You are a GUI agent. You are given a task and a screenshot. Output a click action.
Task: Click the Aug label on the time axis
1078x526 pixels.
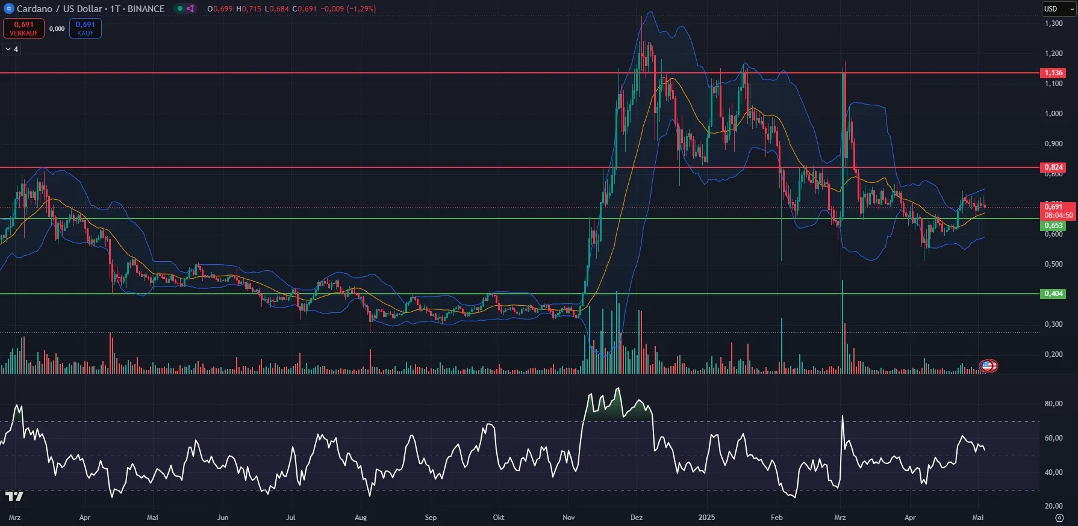tap(361, 518)
